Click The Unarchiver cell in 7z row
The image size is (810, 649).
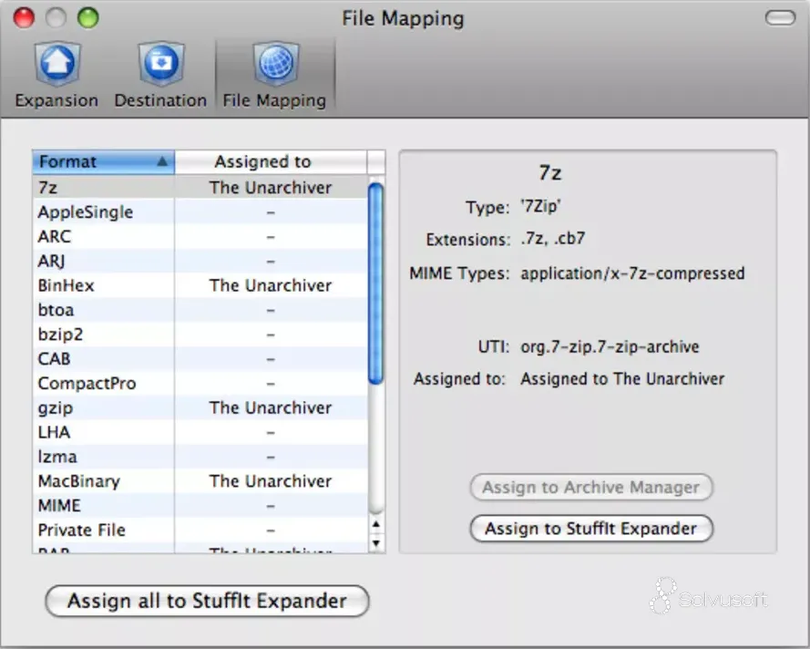(271, 188)
